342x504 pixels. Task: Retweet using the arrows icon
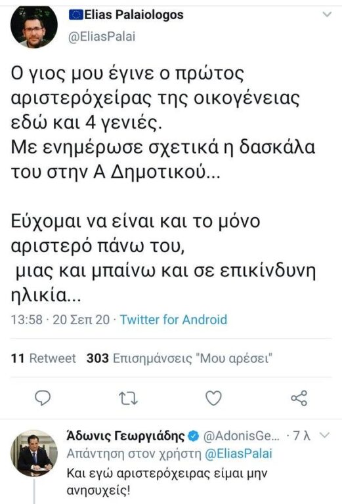(128, 398)
